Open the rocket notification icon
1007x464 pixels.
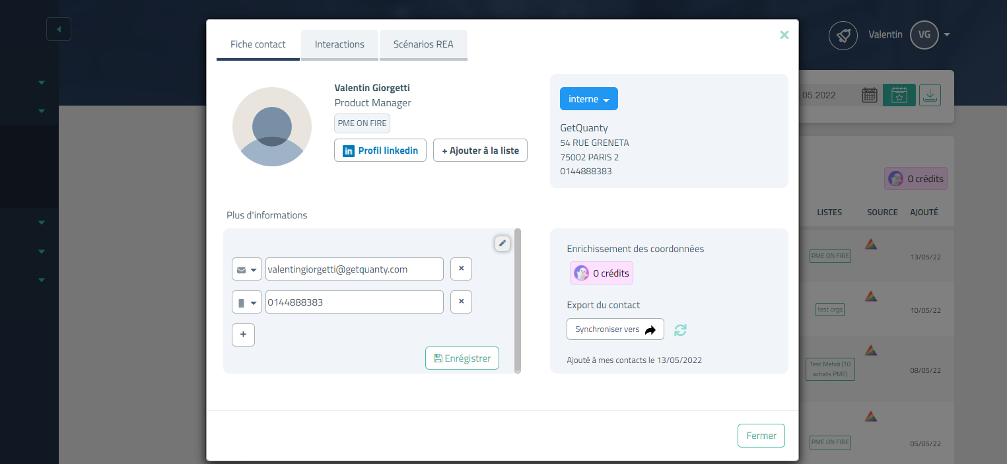click(843, 35)
